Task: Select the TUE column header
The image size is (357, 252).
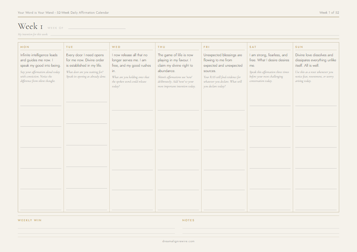Action: (69, 47)
